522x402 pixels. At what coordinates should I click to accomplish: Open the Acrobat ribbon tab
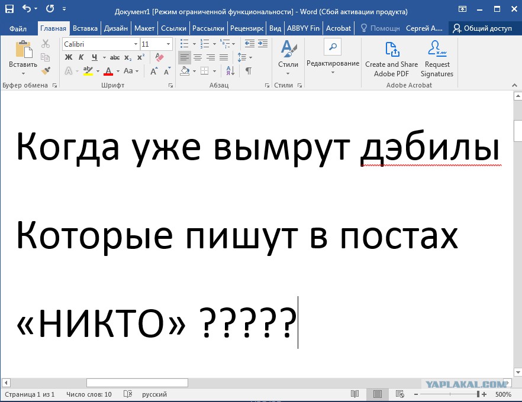click(339, 28)
